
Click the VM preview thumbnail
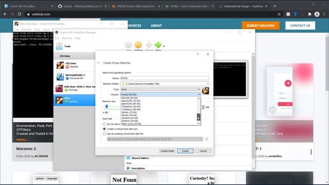tap(230, 79)
